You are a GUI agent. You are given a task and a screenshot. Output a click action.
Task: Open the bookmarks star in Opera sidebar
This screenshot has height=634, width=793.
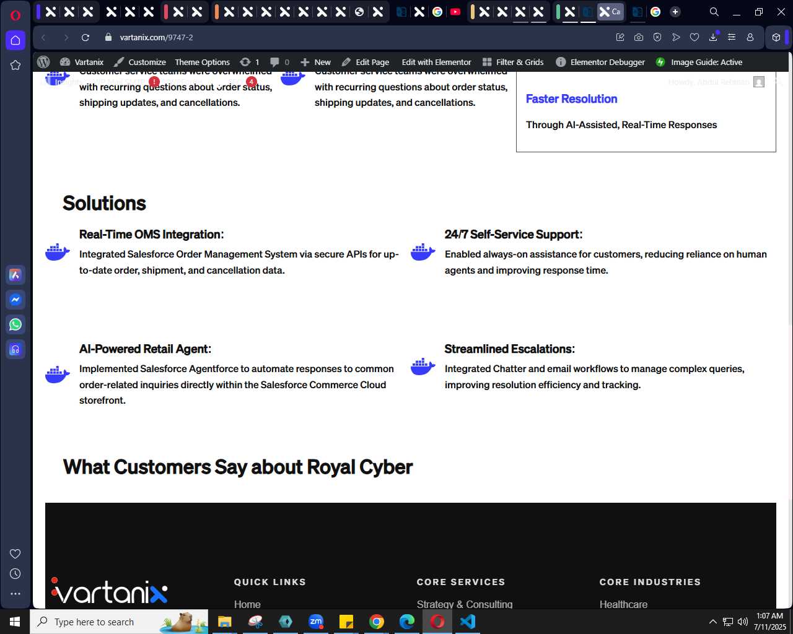tap(15, 65)
